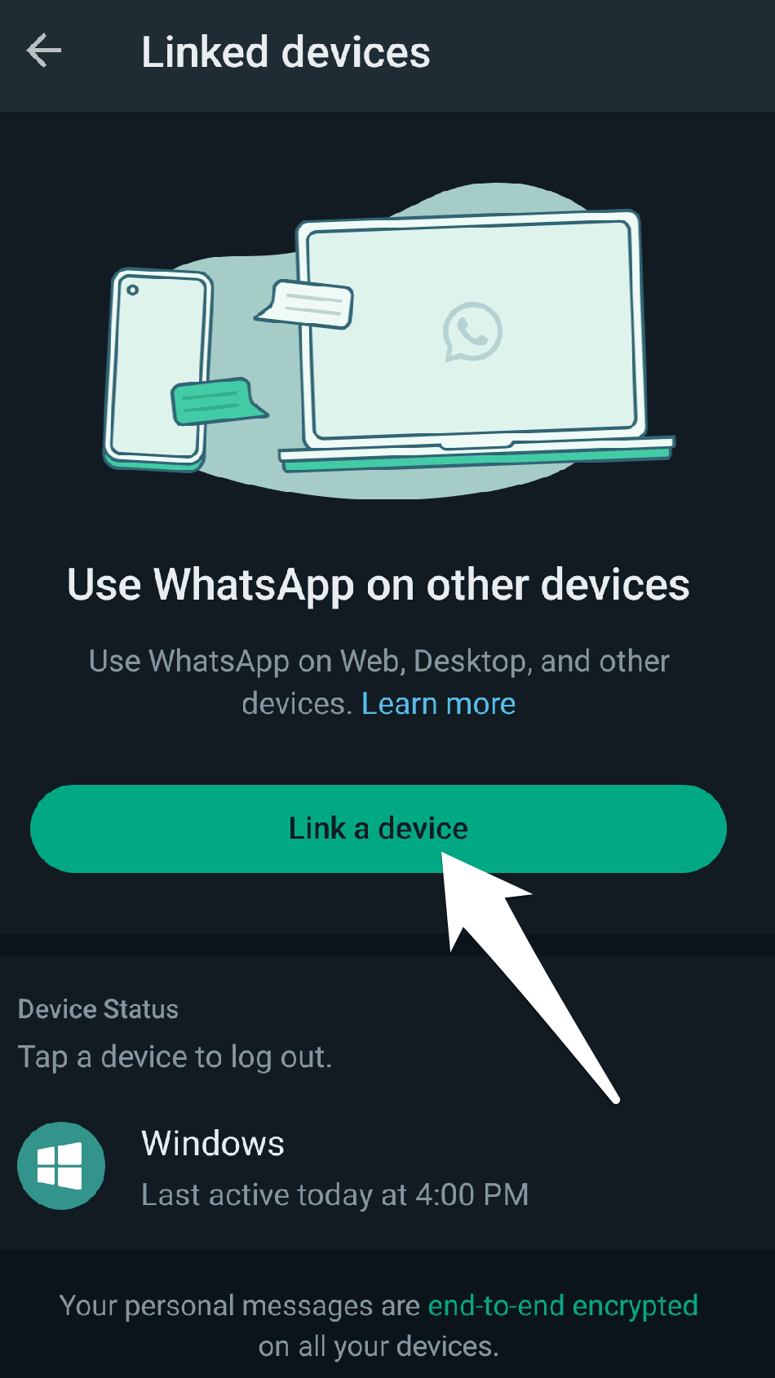This screenshot has height=1378, width=775.
Task: Tap the white chat bubble illustration
Action: [x=305, y=304]
